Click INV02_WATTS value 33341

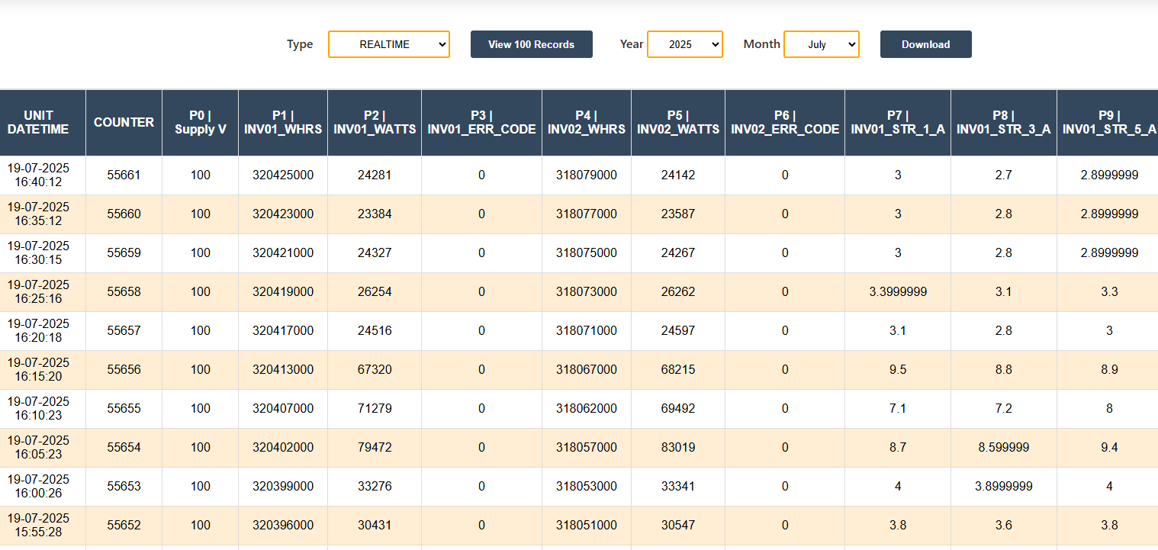click(678, 487)
